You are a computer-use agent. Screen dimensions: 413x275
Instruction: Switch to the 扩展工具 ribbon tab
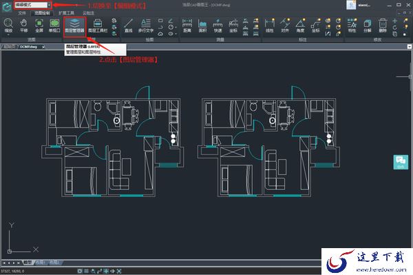coord(66,13)
